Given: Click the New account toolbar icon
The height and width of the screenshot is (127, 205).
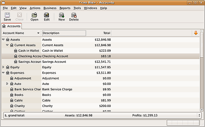Looking at the screenshot, I should 61,15.
